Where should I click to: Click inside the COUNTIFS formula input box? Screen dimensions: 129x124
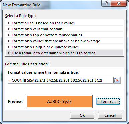pyautogui.click(x=60, y=80)
